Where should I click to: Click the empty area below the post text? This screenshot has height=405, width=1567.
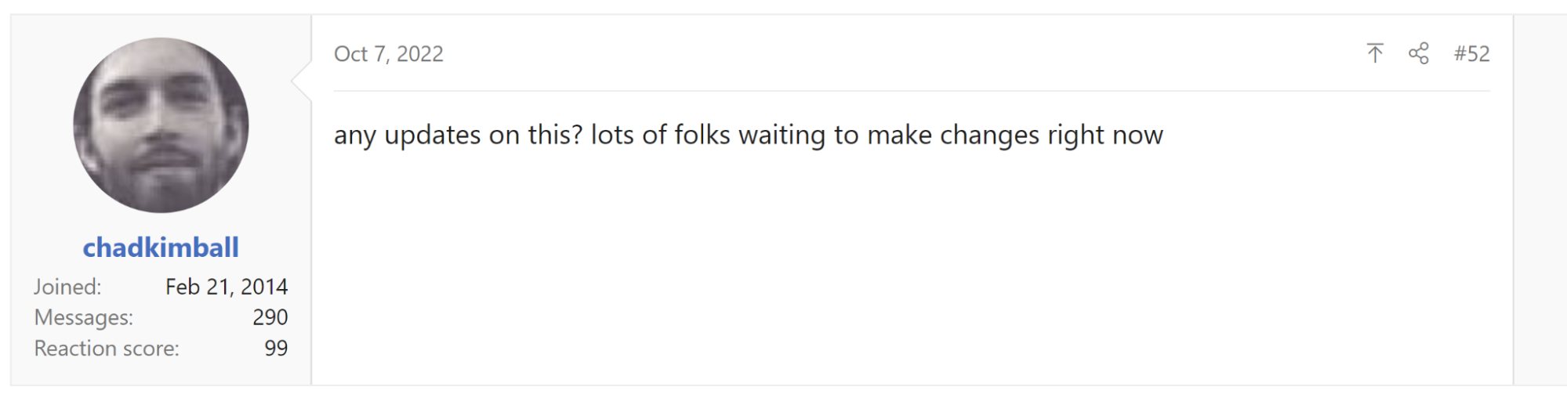click(x=909, y=266)
